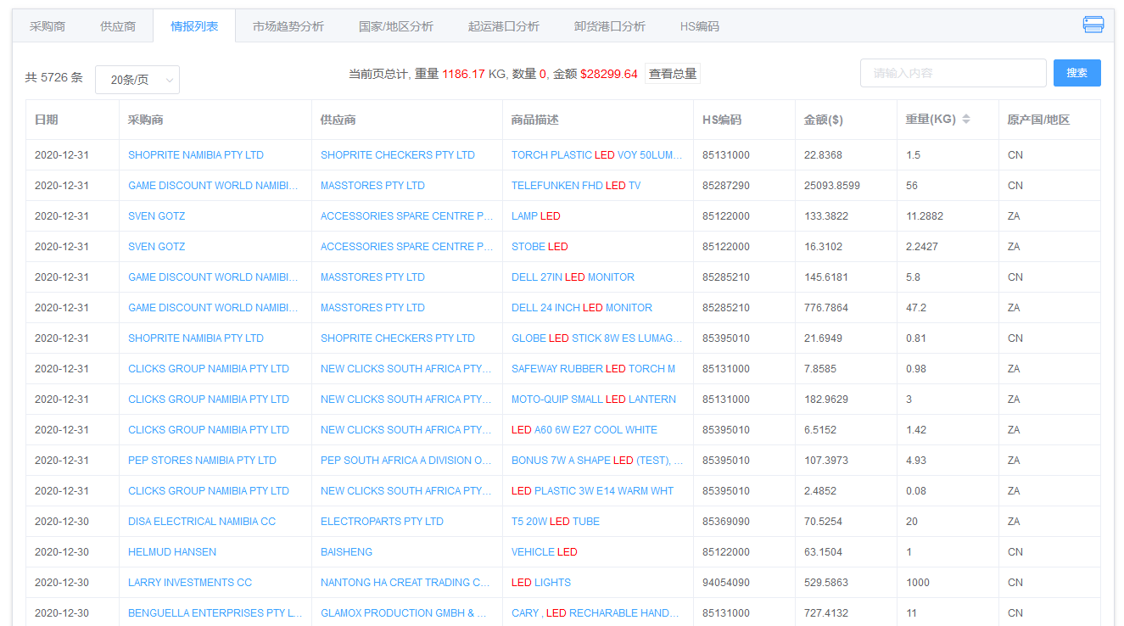Open buyer PEP STORES NAMIBIA PTY LTD
This screenshot has height=626, width=1124.
pyautogui.click(x=202, y=461)
